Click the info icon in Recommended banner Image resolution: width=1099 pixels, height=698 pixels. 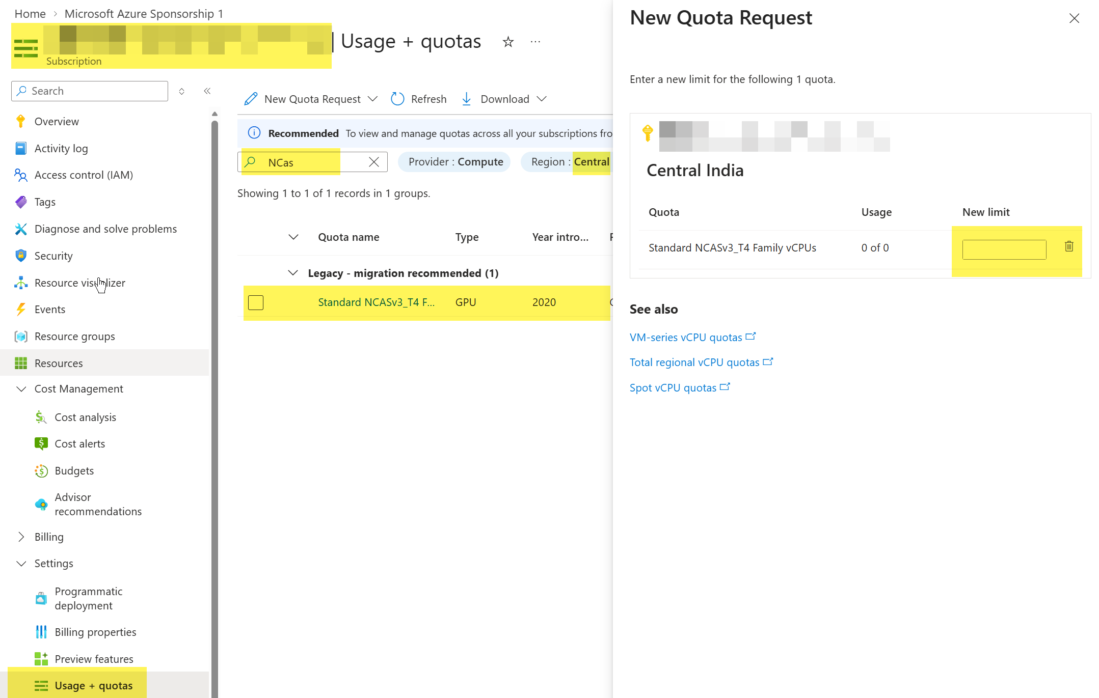click(x=254, y=133)
